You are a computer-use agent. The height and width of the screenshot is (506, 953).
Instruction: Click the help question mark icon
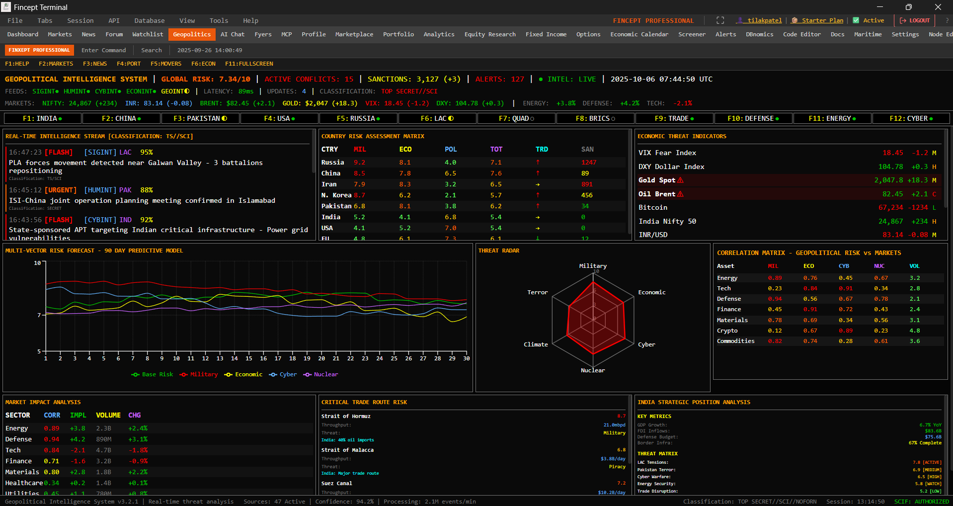coord(947,20)
